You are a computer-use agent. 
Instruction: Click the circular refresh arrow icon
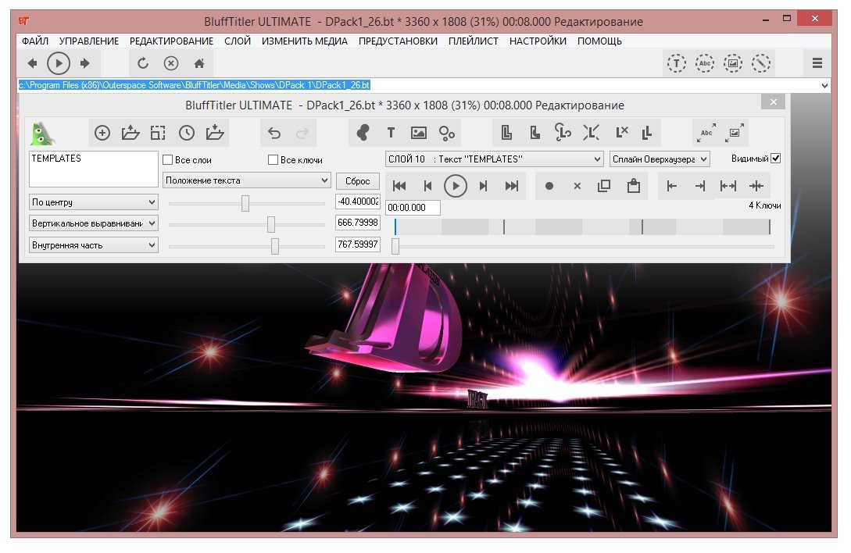142,63
